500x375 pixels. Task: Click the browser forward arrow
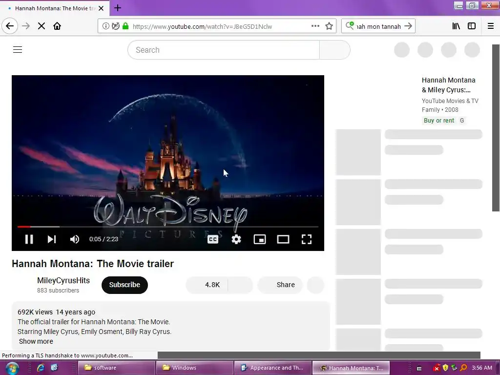click(x=26, y=26)
